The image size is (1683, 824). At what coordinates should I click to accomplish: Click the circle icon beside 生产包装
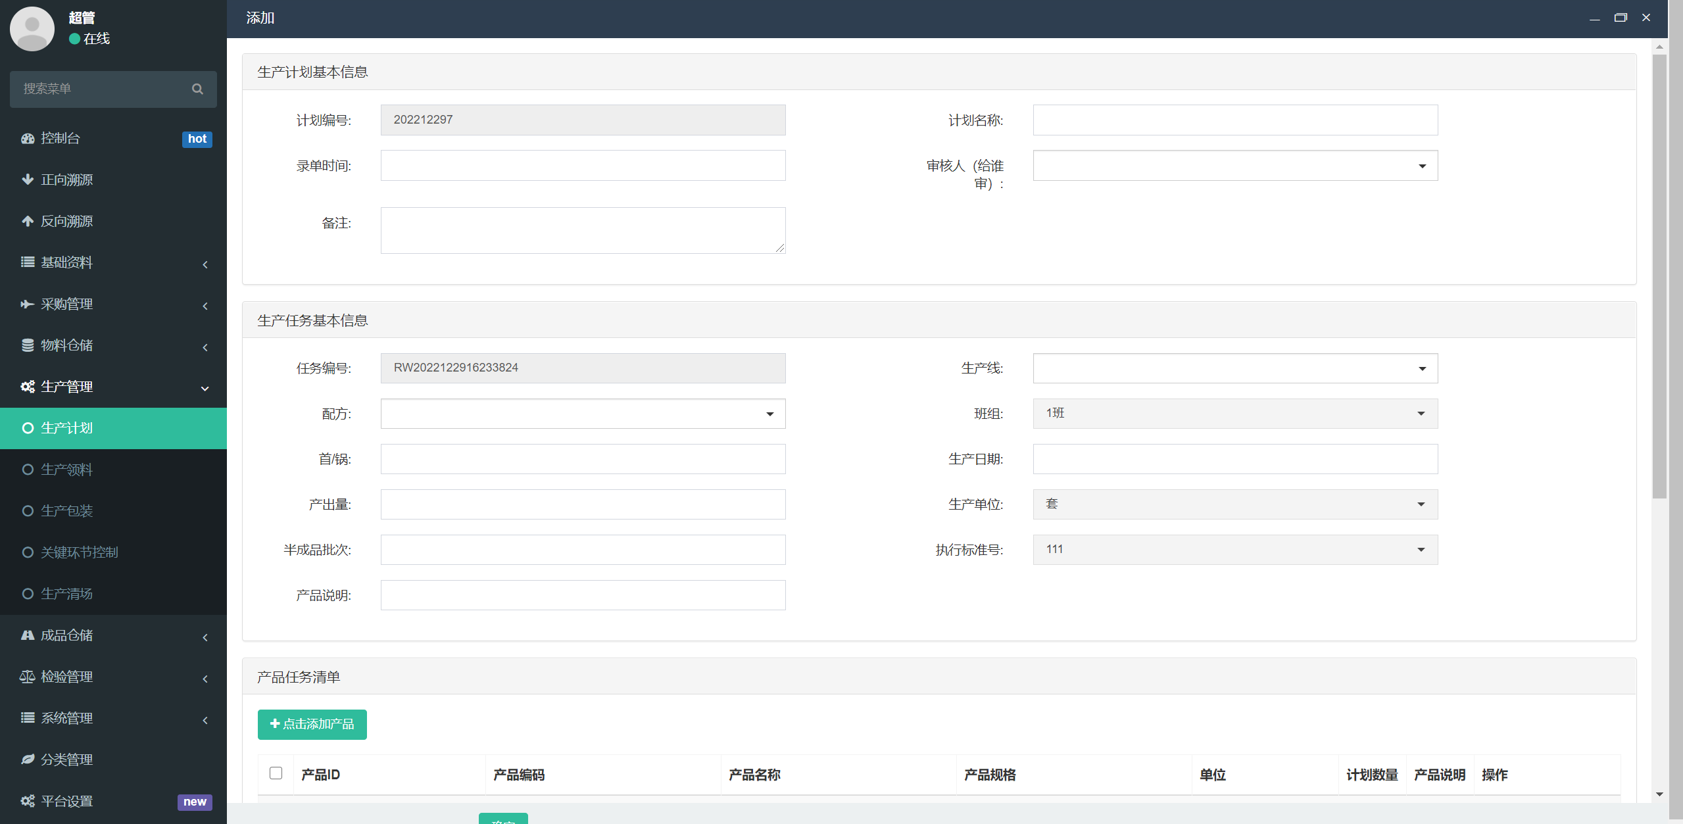(x=28, y=511)
